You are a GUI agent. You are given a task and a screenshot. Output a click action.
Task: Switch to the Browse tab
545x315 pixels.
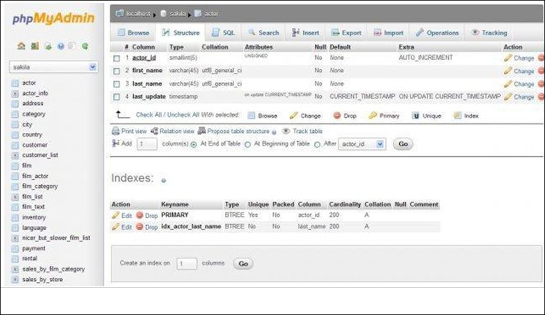pyautogui.click(x=134, y=33)
